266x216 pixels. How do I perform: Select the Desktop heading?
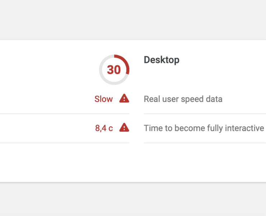[x=161, y=60]
